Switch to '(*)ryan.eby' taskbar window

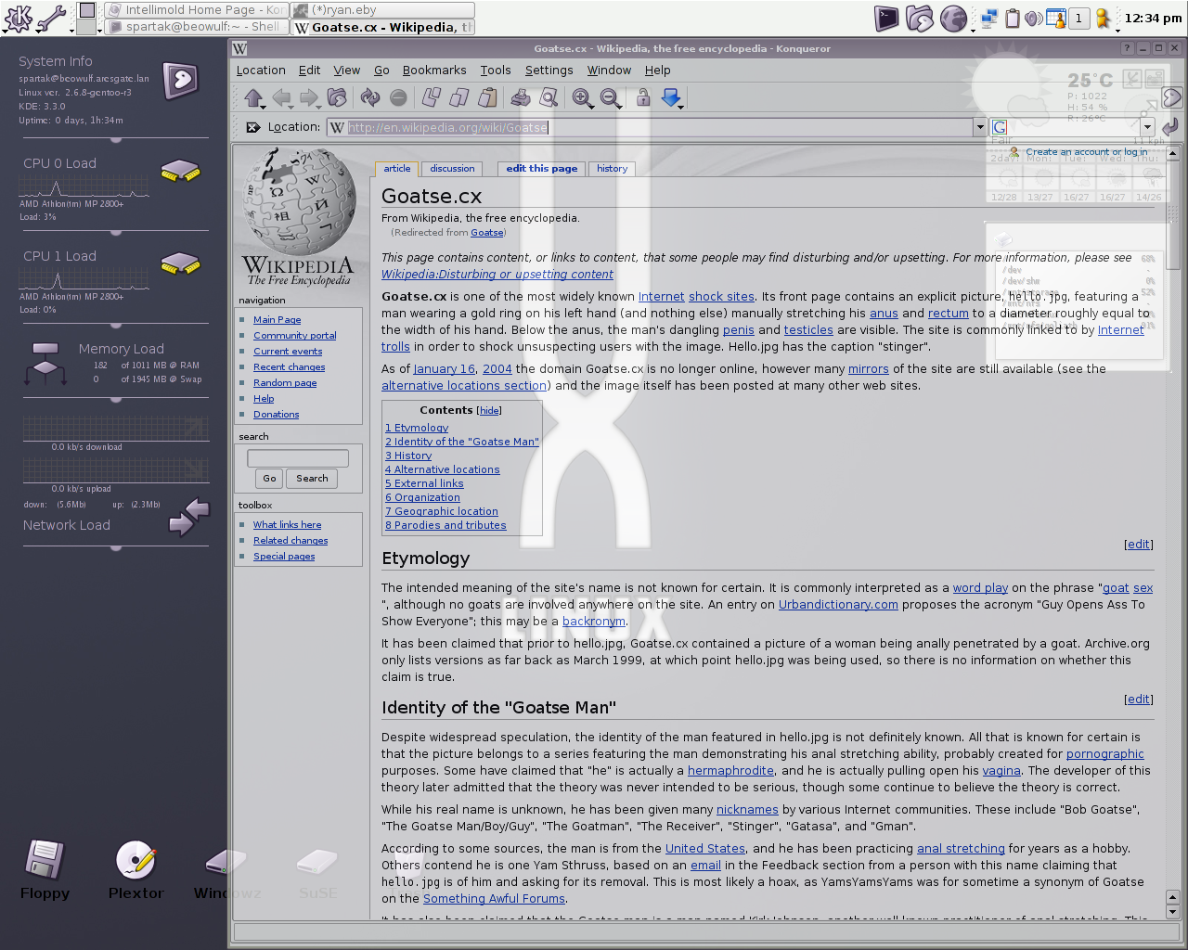(x=382, y=9)
